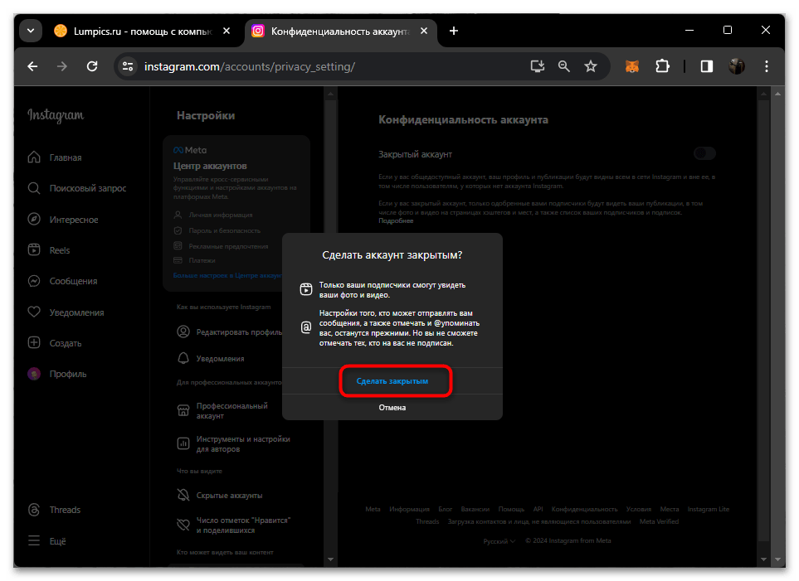Open tab search dropdown arrow

pyautogui.click(x=31, y=31)
